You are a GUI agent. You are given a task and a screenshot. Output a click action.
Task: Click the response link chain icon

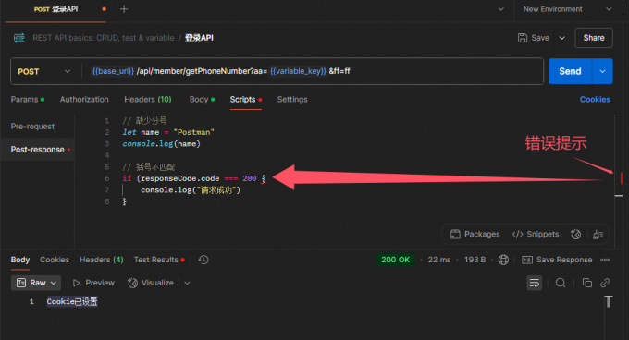coord(605,283)
